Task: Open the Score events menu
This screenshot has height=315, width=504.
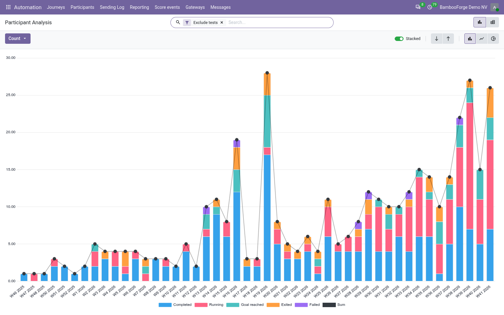Action: [167, 7]
